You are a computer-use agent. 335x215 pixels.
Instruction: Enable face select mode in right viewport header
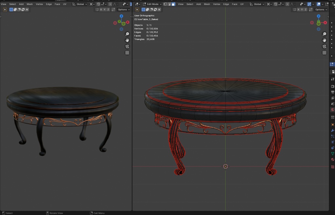tap(173, 4)
